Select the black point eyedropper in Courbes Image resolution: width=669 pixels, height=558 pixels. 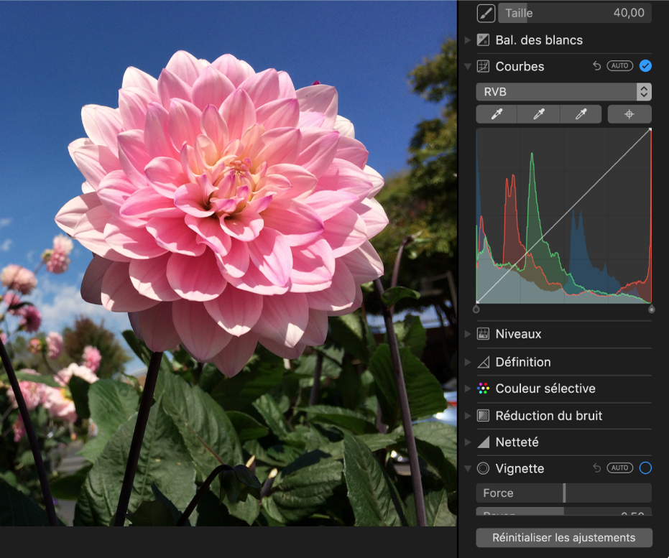[x=497, y=114]
